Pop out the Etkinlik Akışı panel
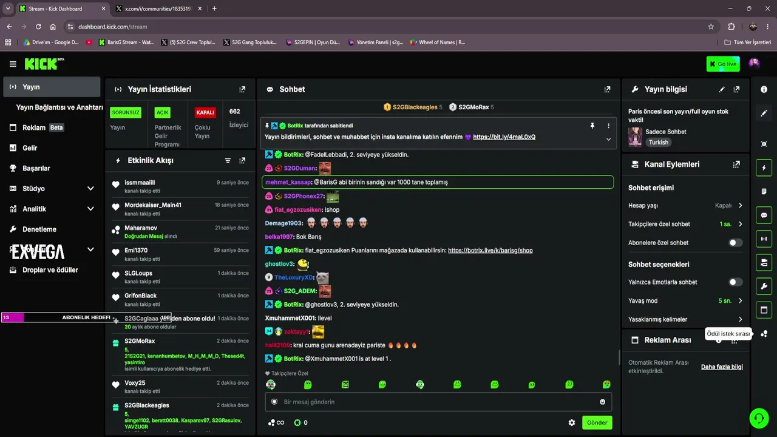The image size is (777, 437). pyautogui.click(x=242, y=160)
